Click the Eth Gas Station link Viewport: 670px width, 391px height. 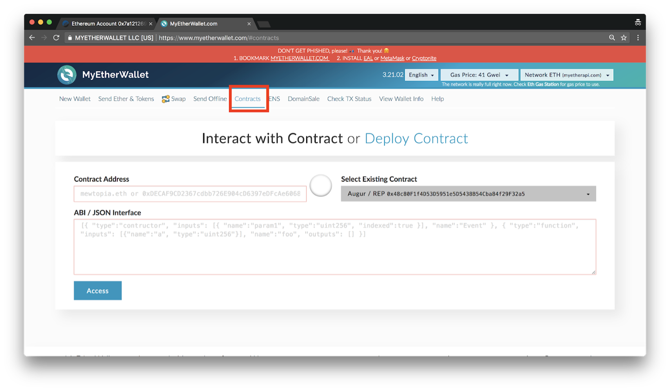[x=543, y=84]
